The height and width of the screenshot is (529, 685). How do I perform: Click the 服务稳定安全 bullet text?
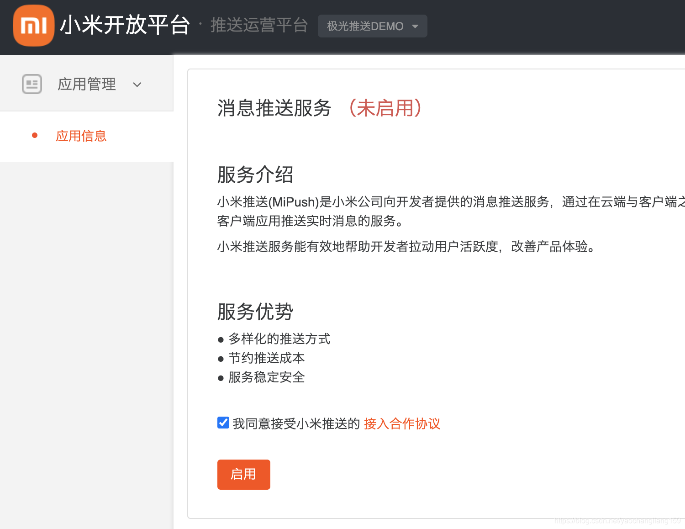pyautogui.click(x=266, y=377)
